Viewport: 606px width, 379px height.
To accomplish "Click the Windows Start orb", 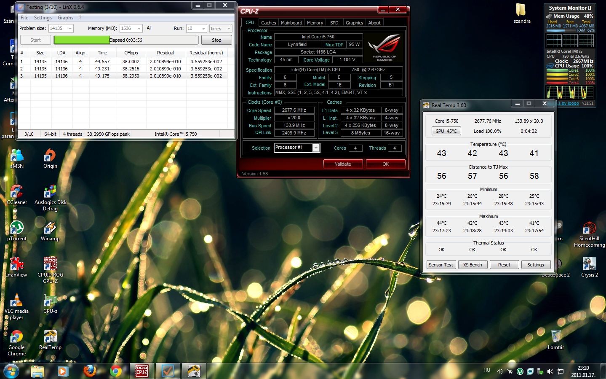I will pyautogui.click(x=11, y=371).
